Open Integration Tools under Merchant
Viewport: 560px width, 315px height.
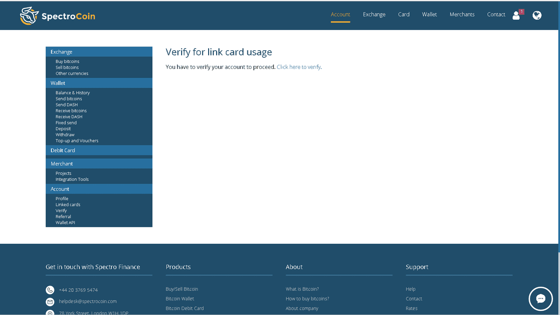tap(72, 179)
